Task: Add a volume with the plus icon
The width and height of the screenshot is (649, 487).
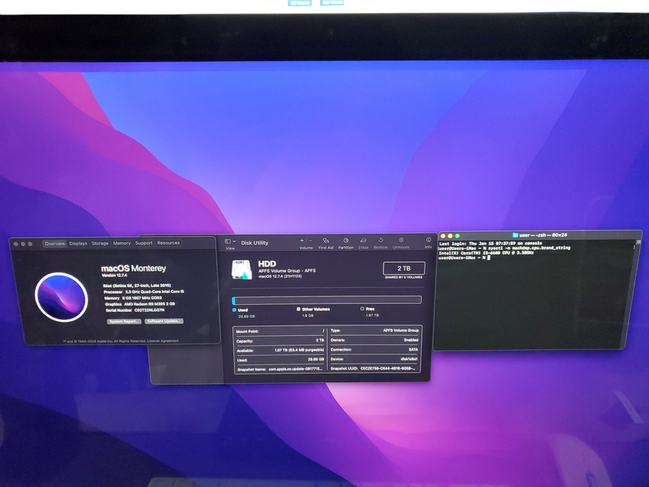Action: (302, 241)
